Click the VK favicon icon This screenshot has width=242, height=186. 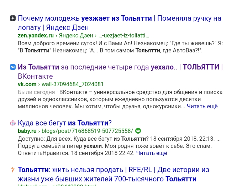pyautogui.click(x=13, y=67)
